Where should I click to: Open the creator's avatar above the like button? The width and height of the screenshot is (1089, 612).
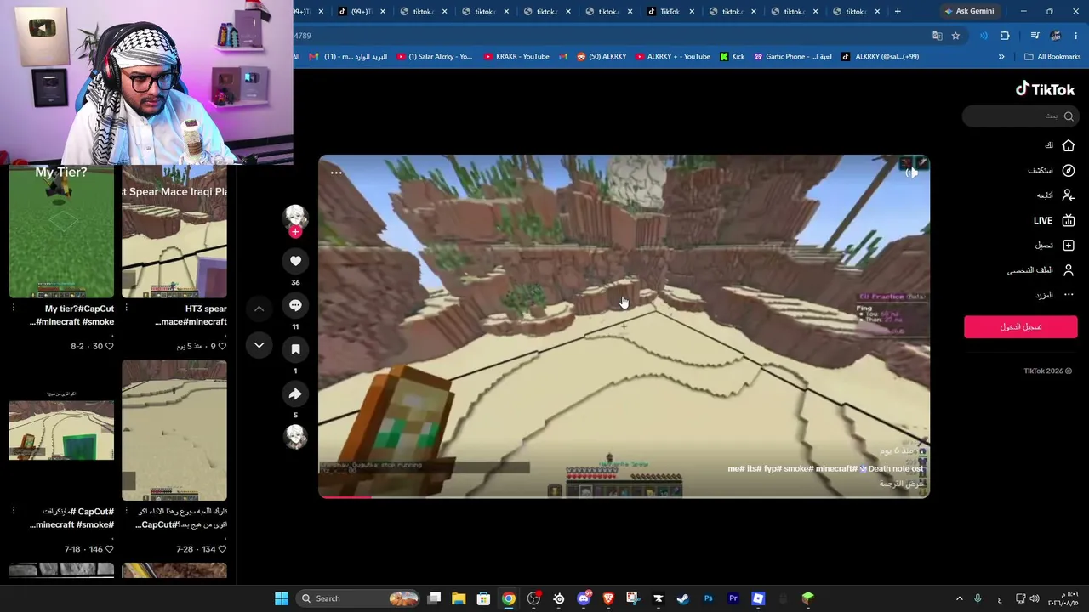[x=295, y=217]
